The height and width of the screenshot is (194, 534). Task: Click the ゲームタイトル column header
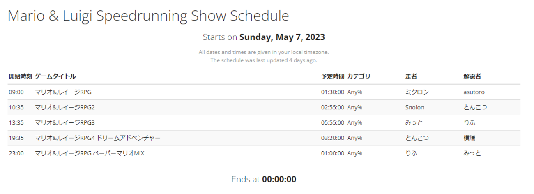pos(55,76)
